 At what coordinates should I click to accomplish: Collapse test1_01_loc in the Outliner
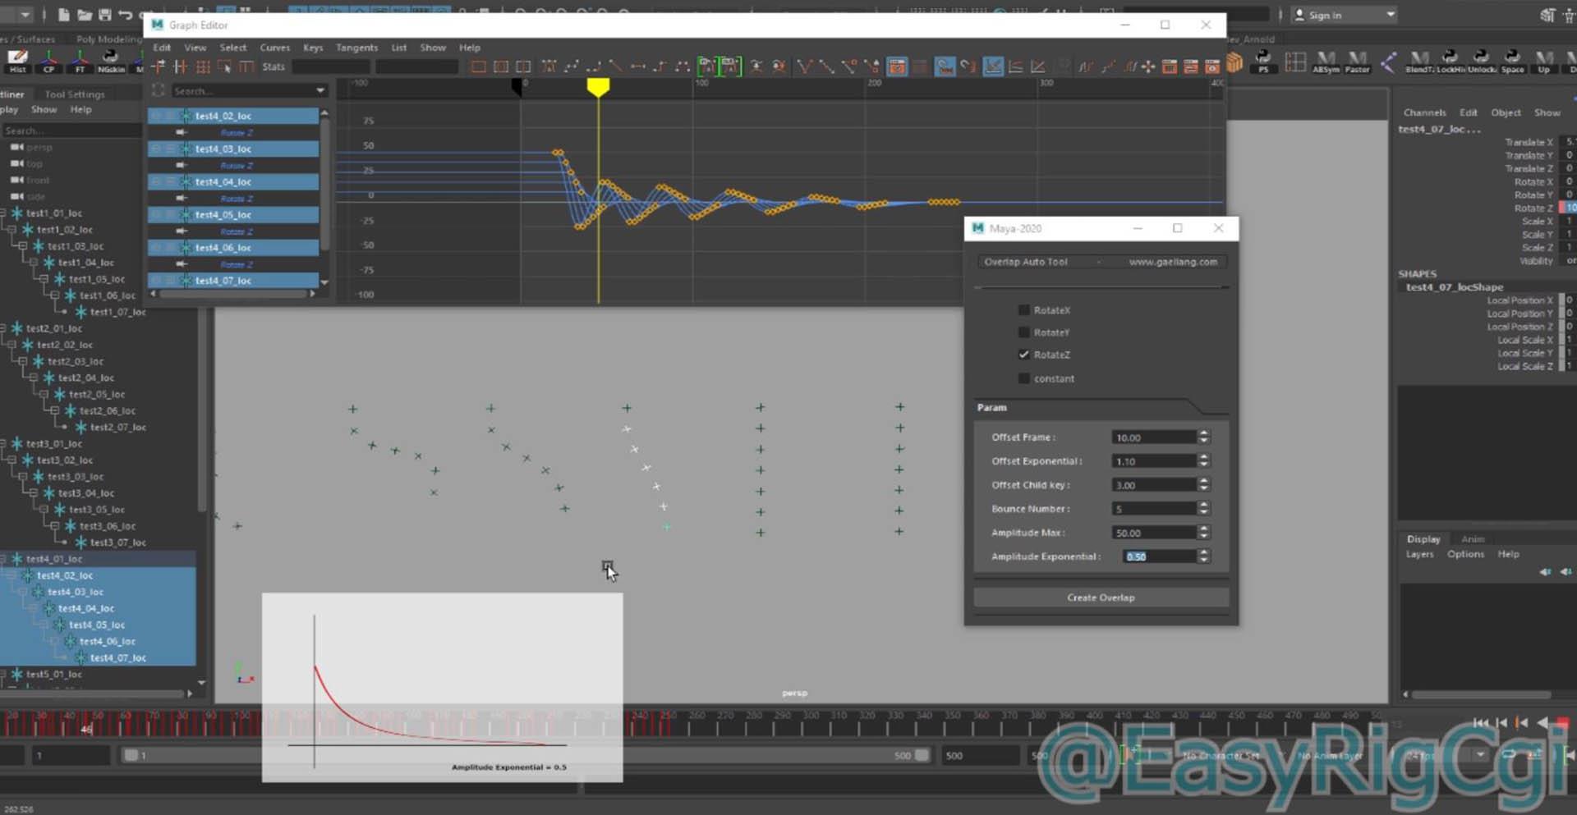point(3,213)
